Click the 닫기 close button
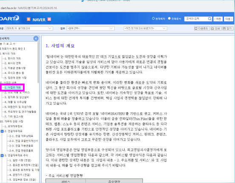Viewport: 235px width, 183px height. (228, 28)
